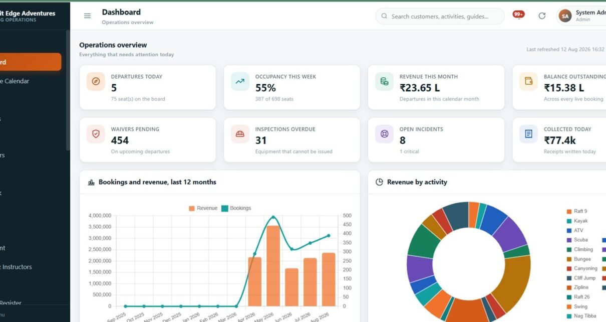Image resolution: width=606 pixels, height=322 pixels.
Task: Click the shield icon on Waivers Pending card
Action: pyautogui.click(x=96, y=134)
